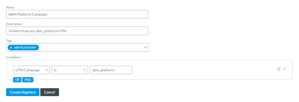The width and height of the screenshot is (299, 102).
Task: Select the ABM PLATFORM tag chip label
Action: [25, 48]
